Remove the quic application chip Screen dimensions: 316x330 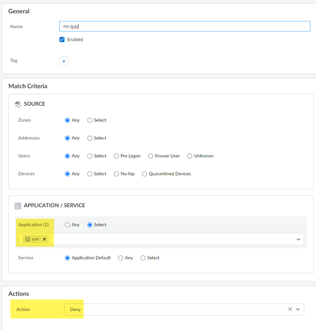(x=44, y=239)
